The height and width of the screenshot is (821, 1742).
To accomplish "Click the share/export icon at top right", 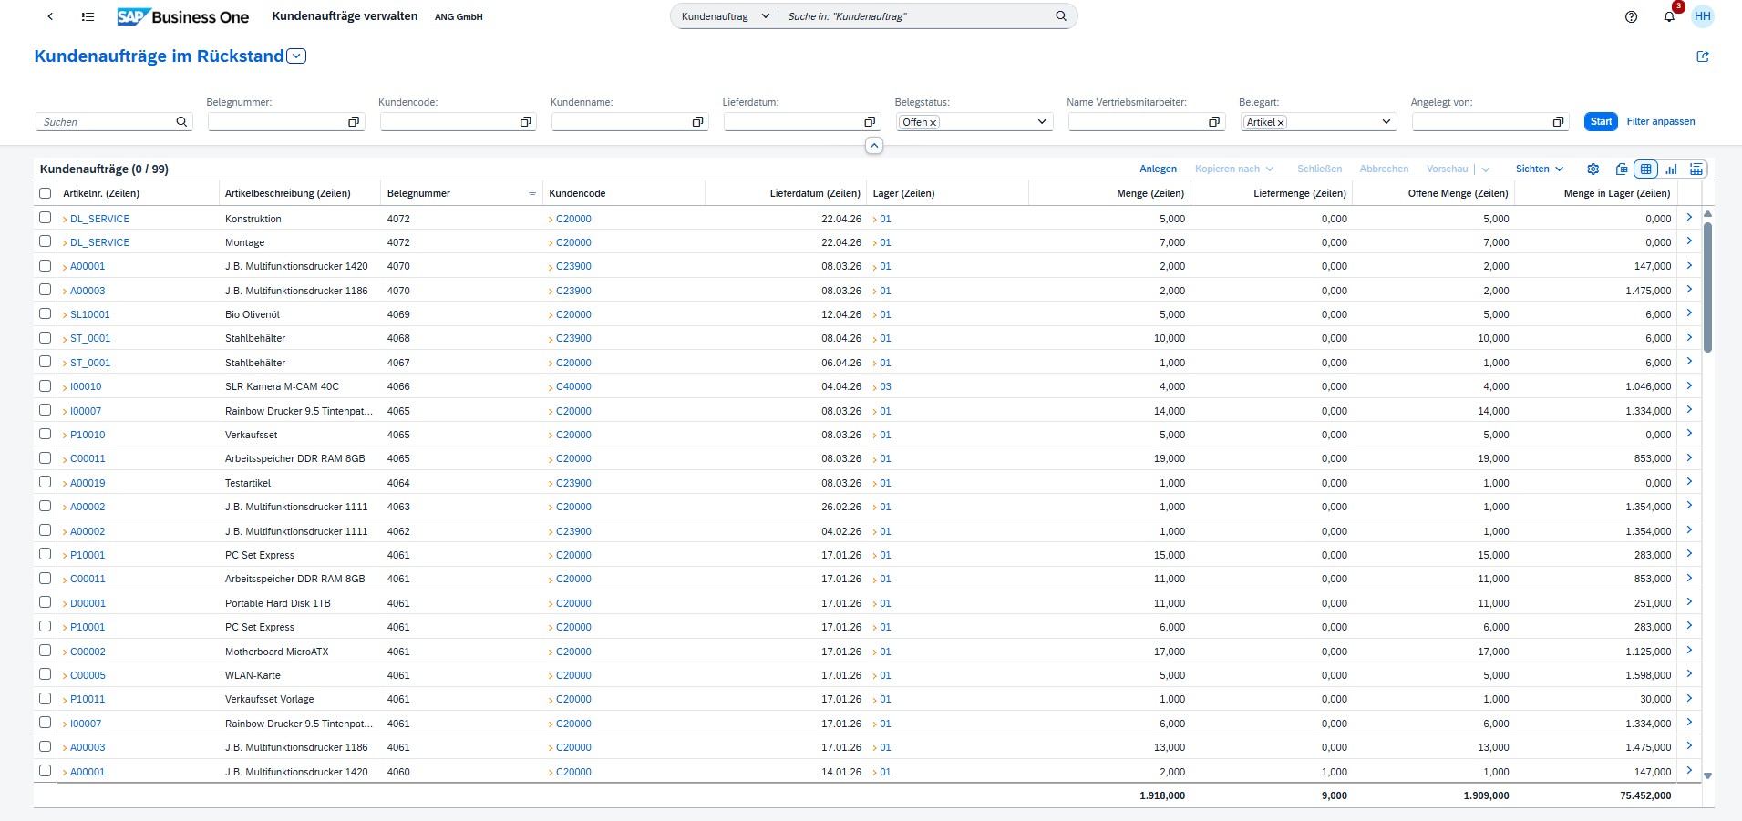I will 1702,56.
